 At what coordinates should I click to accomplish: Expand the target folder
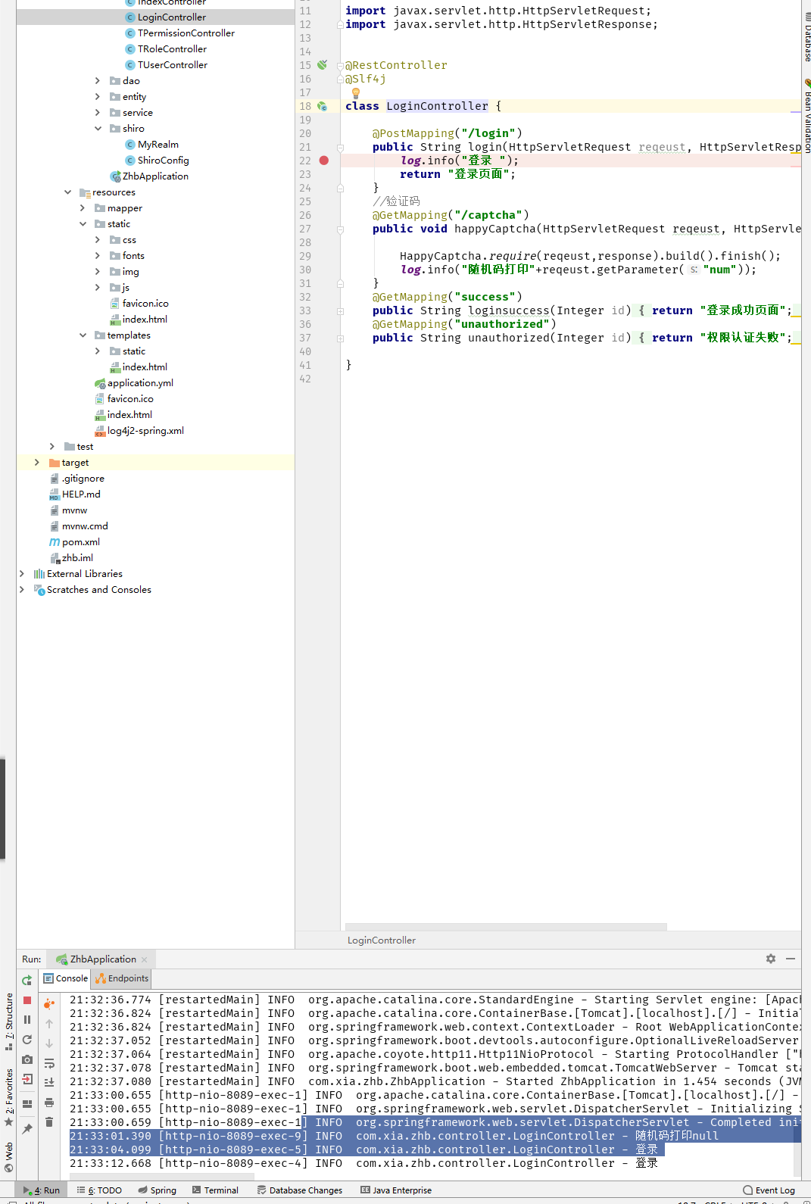(37, 462)
